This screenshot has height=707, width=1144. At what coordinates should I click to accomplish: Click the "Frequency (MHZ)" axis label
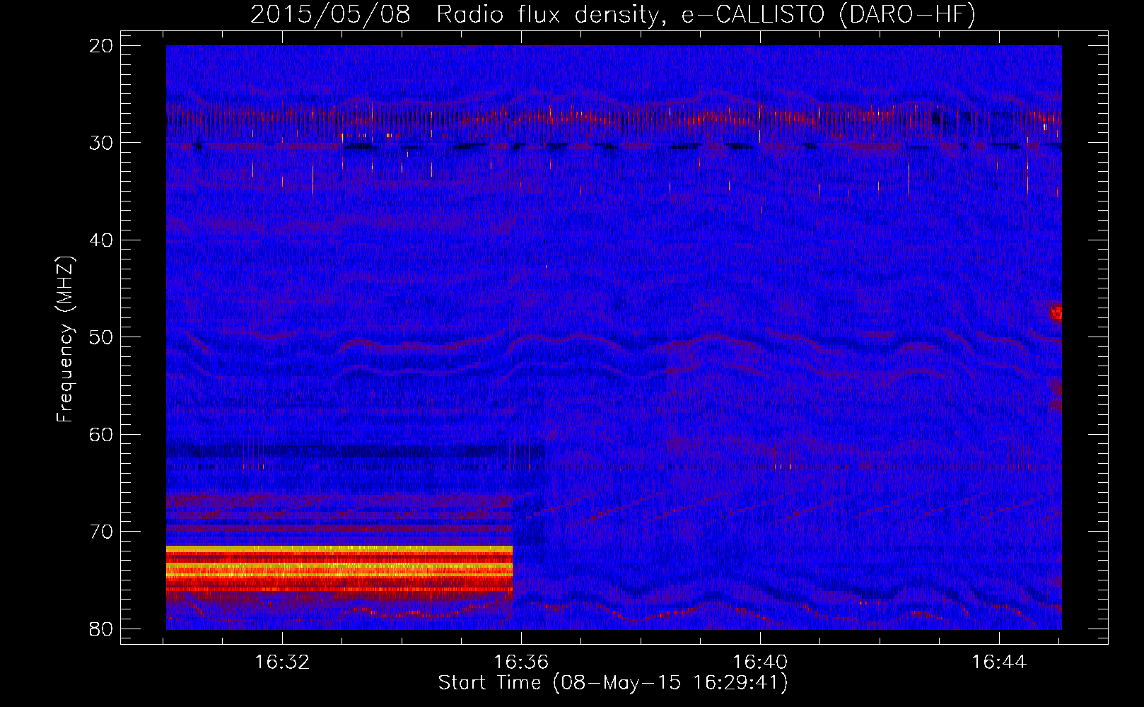pos(65,339)
